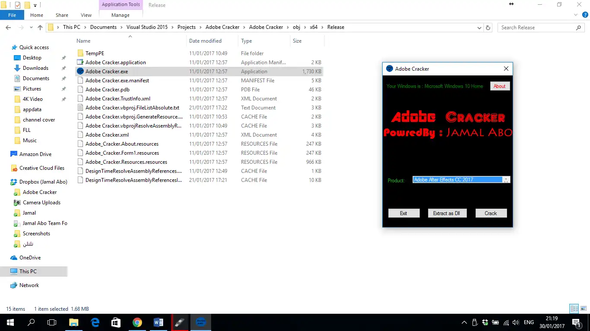Open taskbar search magnifier
590x331 pixels.
point(31,322)
